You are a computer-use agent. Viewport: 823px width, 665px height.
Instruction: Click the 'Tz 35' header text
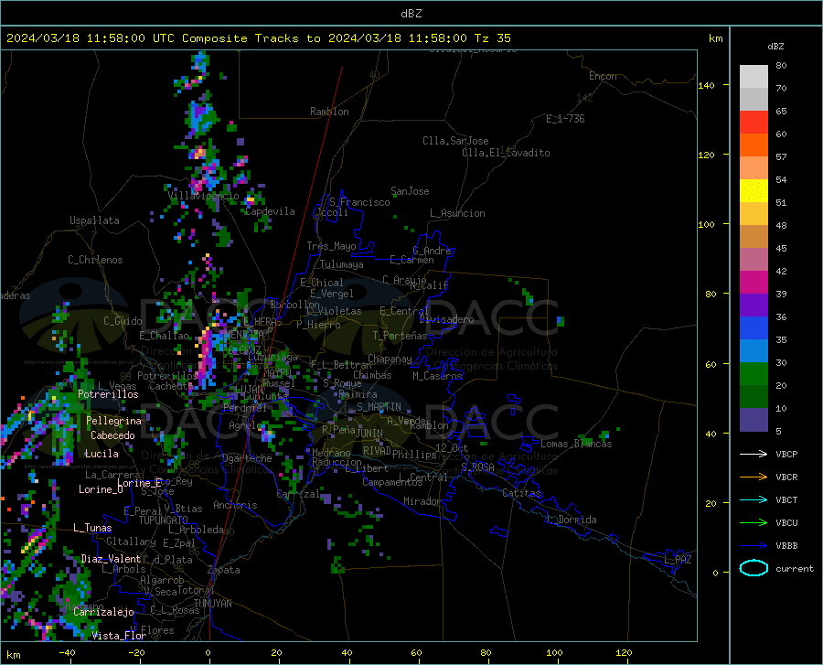492,38
